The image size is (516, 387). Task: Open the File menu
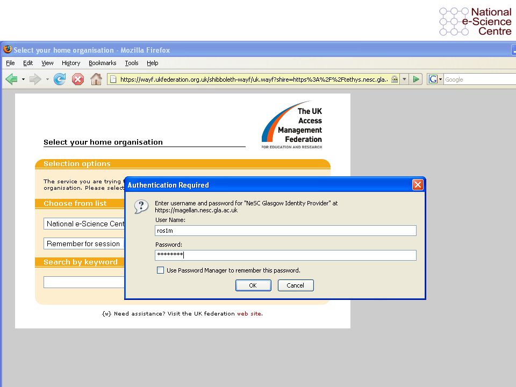10,63
